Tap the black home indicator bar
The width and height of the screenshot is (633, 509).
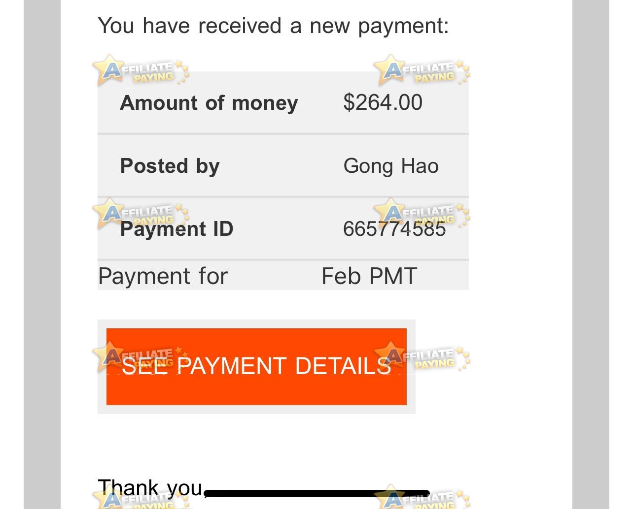(316, 493)
